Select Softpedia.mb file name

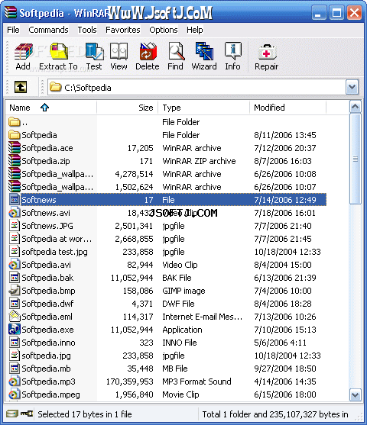click(x=46, y=369)
